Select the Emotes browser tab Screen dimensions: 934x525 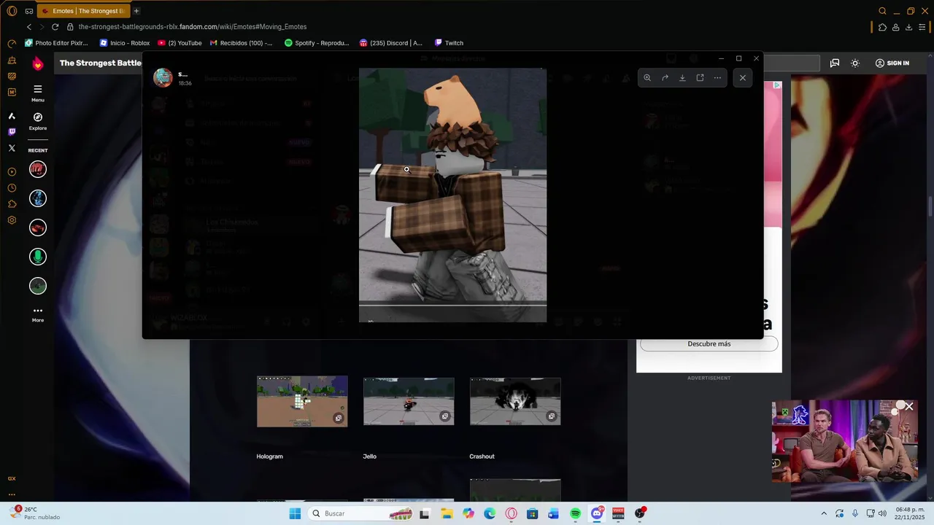pos(84,11)
